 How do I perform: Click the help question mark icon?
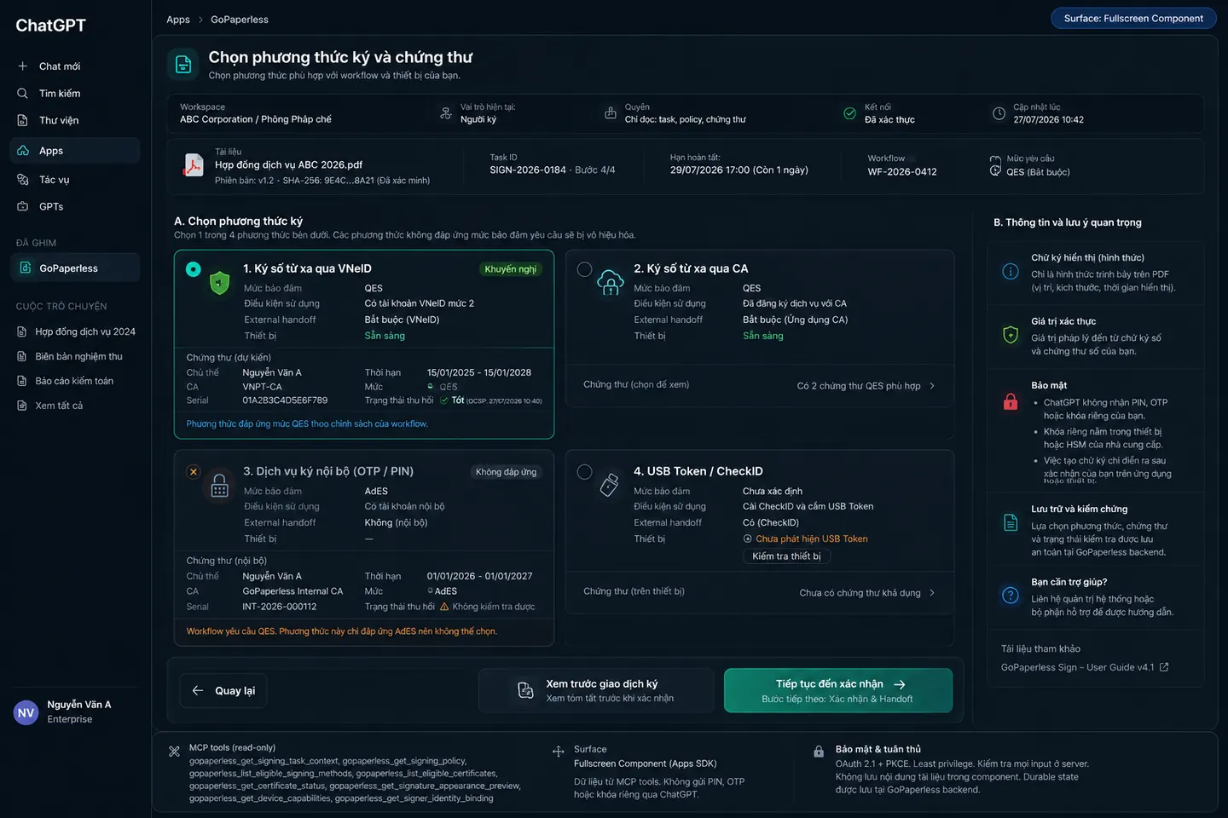point(1011,596)
